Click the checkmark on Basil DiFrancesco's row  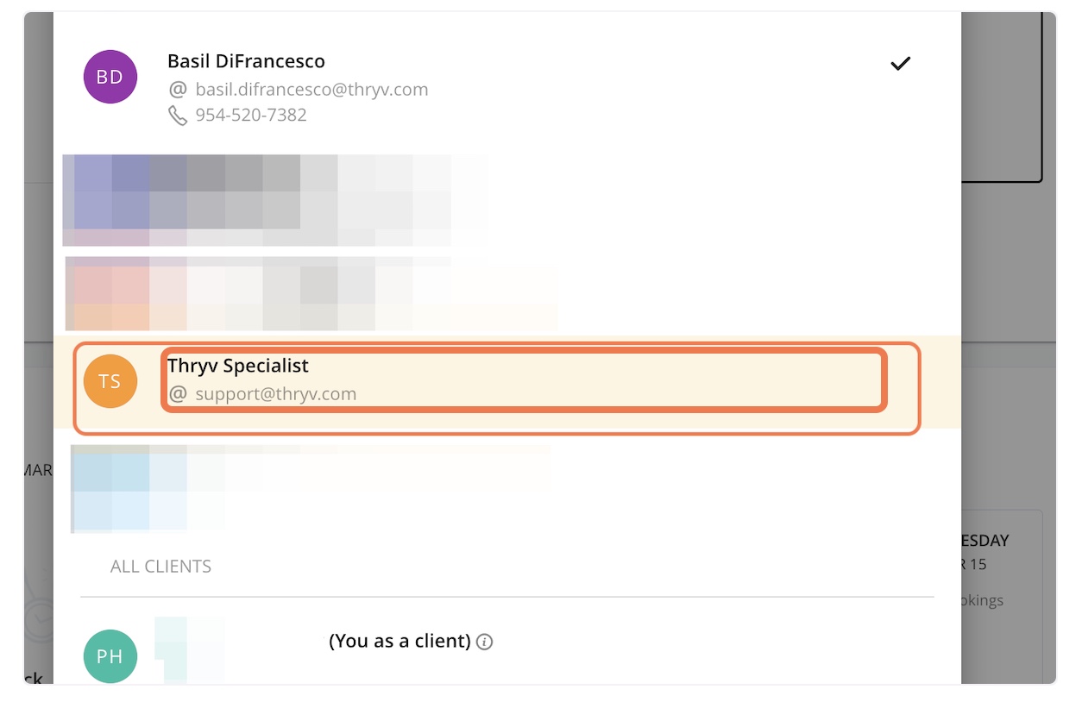(901, 63)
